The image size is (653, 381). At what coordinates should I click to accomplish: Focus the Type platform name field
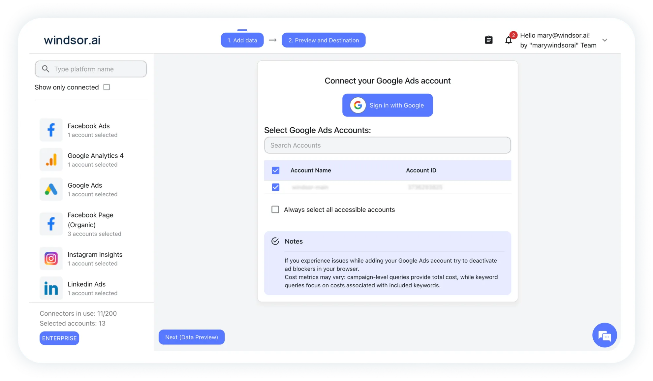click(x=91, y=69)
